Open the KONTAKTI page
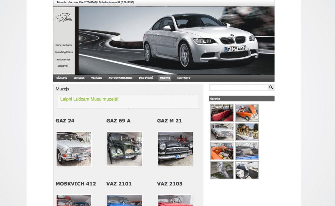Image resolution: width=335 pixels, height=206 pixels. 183,78
